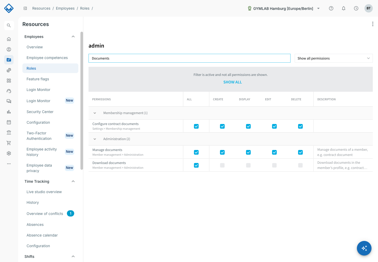Collapse the Membership management group chevron

(95, 113)
